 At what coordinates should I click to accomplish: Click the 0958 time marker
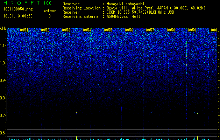[x=171, y=30]
